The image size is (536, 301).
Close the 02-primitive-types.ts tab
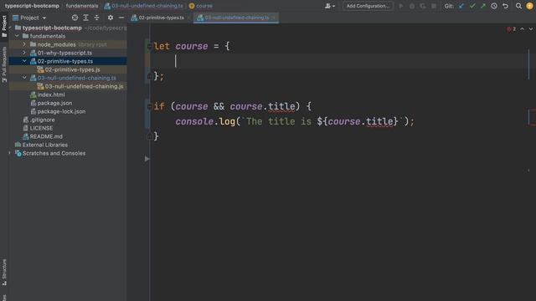188,18
